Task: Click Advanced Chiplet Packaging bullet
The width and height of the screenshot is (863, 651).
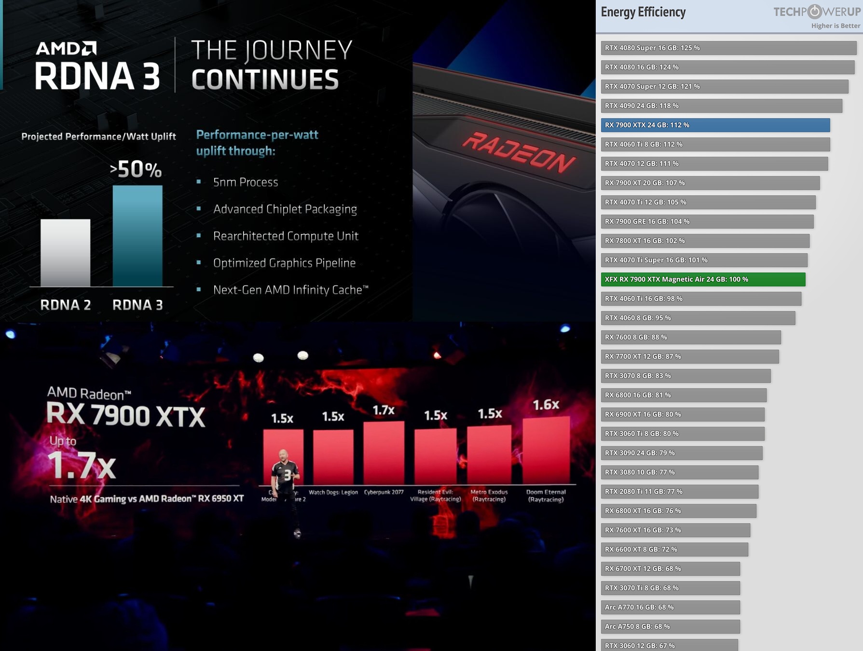Action: tap(285, 209)
